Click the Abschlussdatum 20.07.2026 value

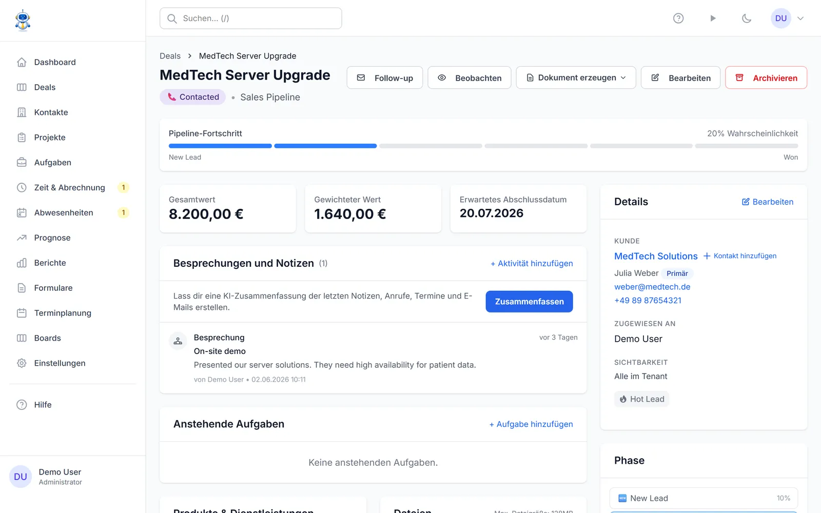point(492,213)
